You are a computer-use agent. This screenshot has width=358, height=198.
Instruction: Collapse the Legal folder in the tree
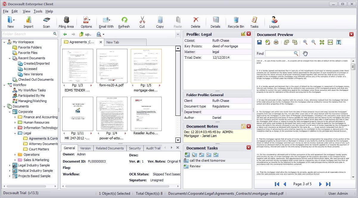pyautogui.click(x=15, y=133)
